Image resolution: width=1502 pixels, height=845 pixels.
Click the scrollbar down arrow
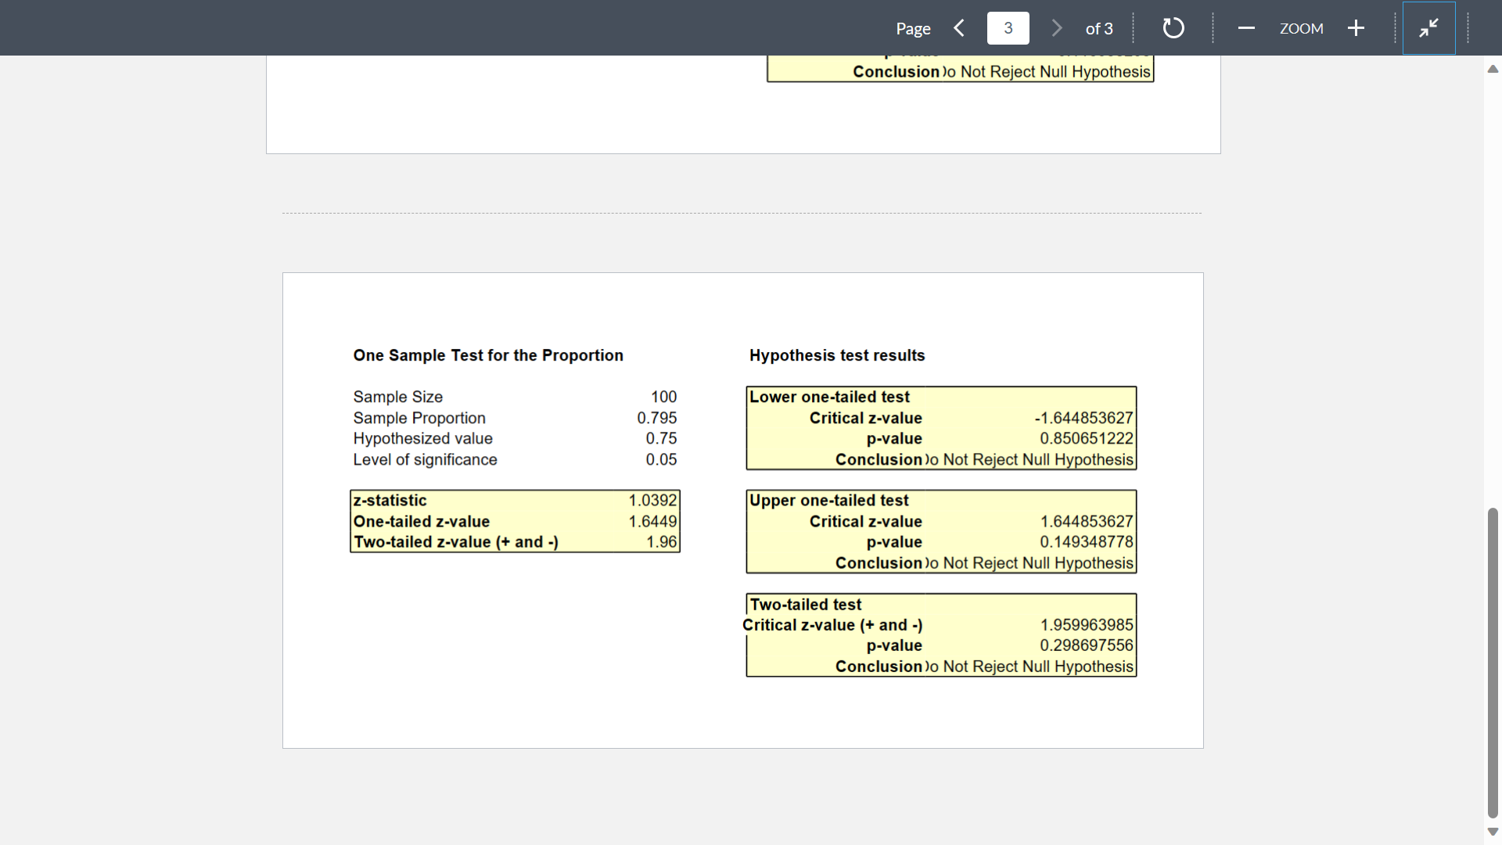coord(1493,832)
